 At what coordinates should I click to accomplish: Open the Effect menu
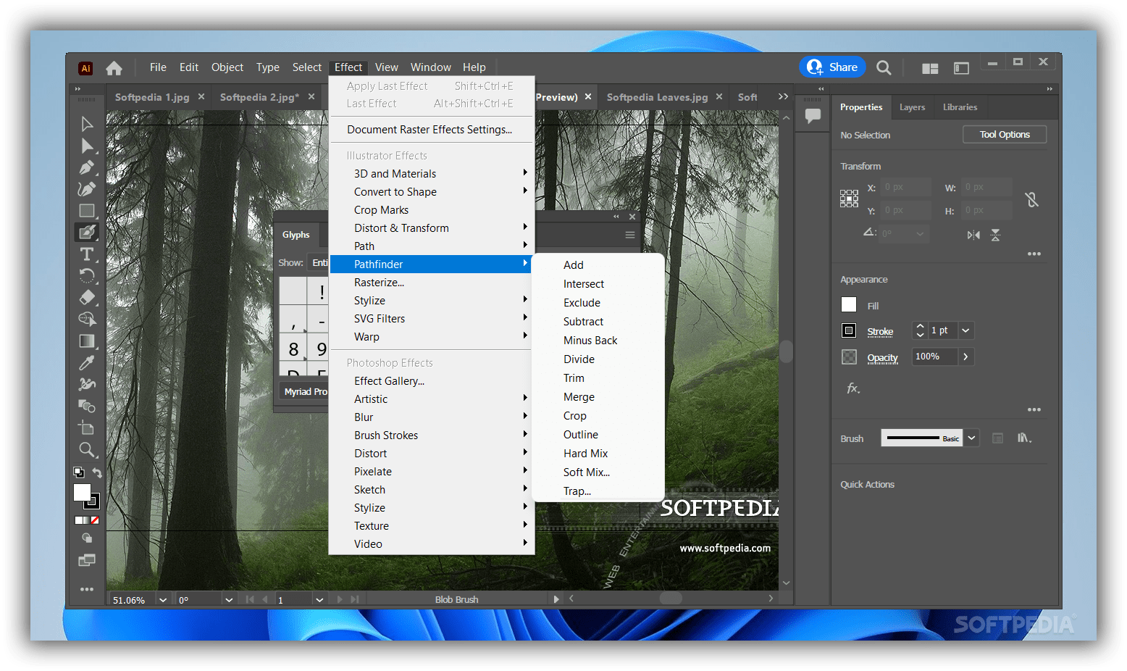coord(348,67)
